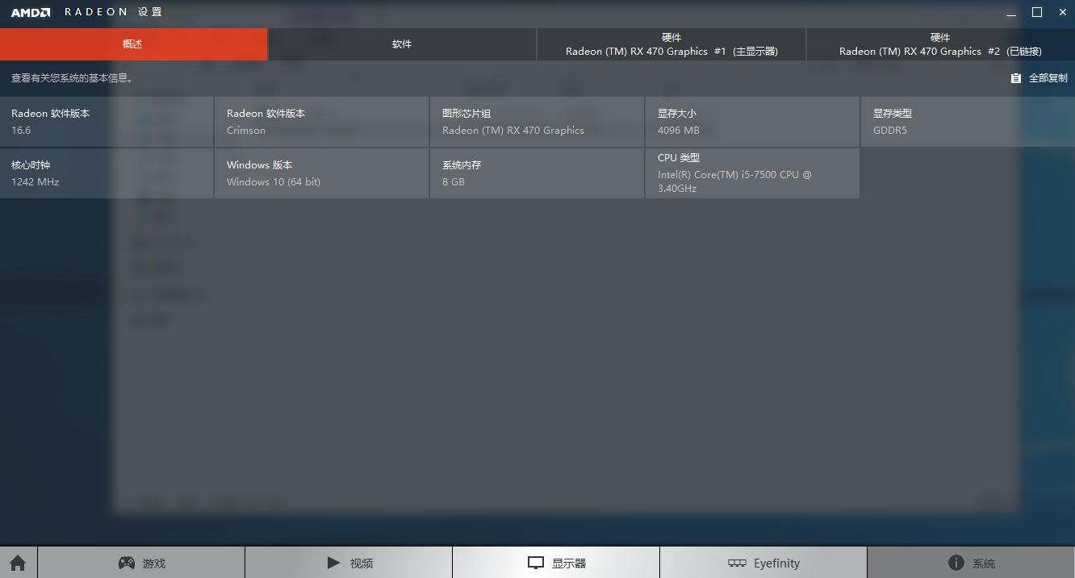Switch to the 概述 tab

click(x=133, y=44)
